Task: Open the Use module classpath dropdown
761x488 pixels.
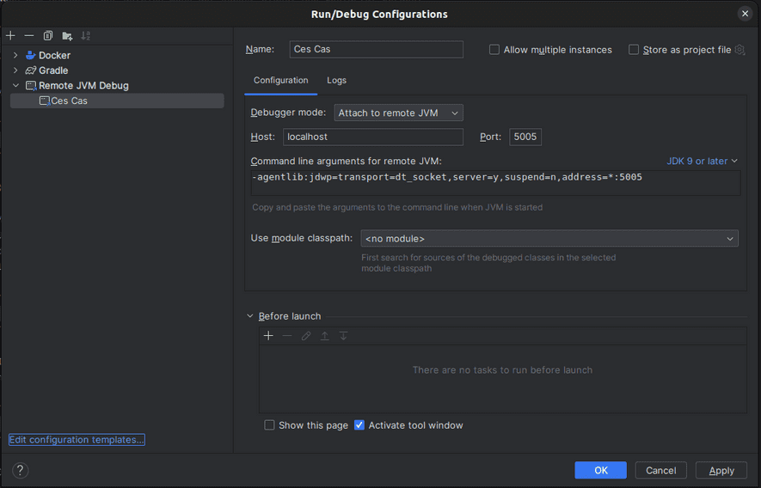Action: [549, 238]
